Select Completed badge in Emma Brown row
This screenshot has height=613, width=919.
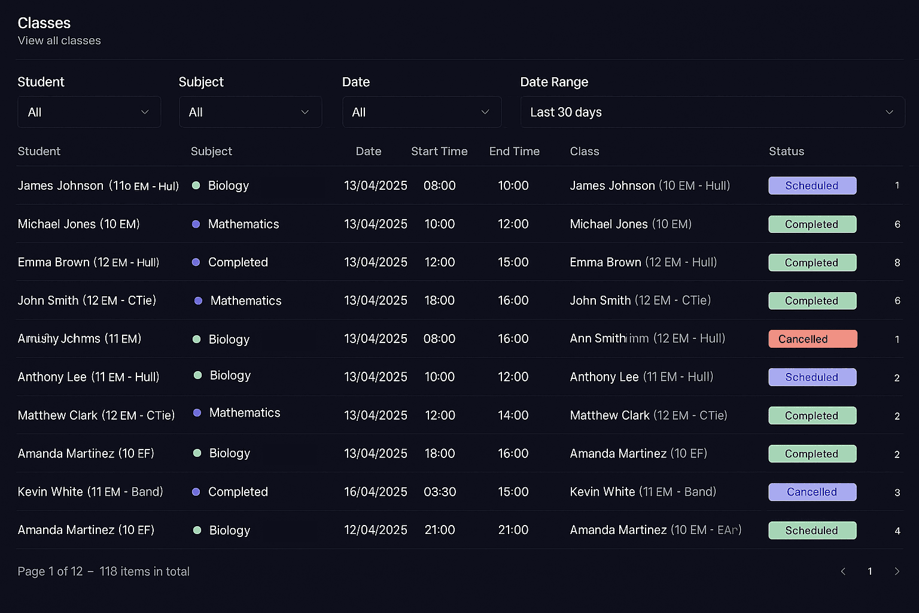[x=812, y=262]
